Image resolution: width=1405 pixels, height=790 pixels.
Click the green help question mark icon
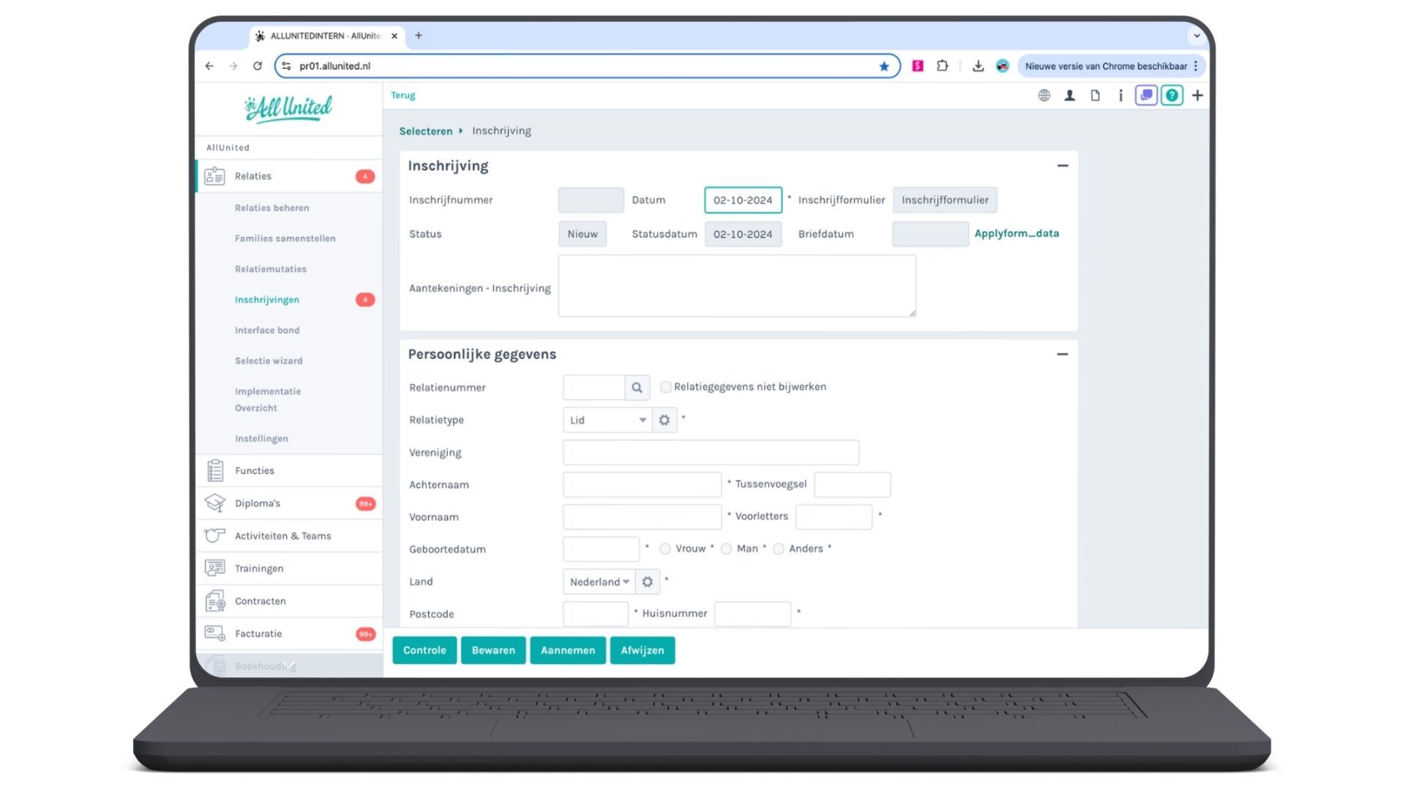pyautogui.click(x=1172, y=95)
